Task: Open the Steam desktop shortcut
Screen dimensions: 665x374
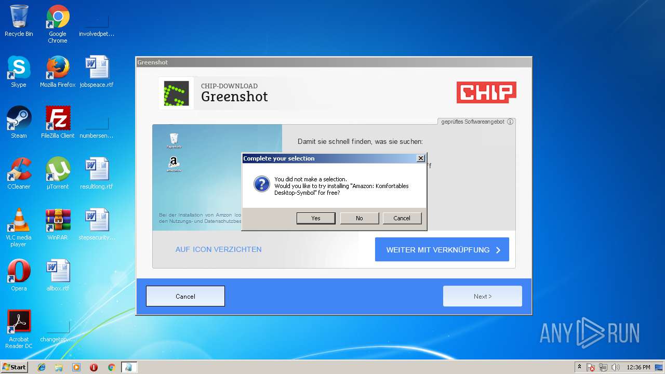Action: coord(19,123)
